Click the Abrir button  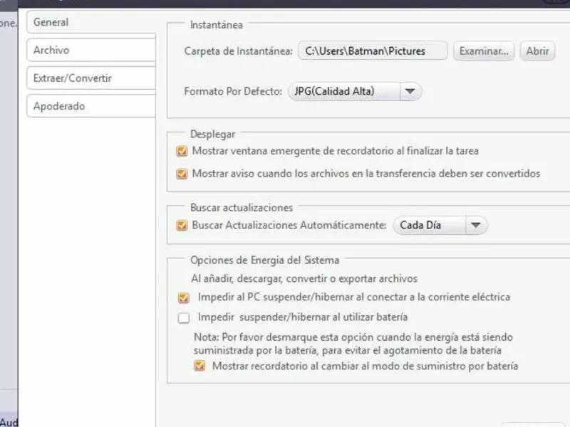[x=537, y=51]
